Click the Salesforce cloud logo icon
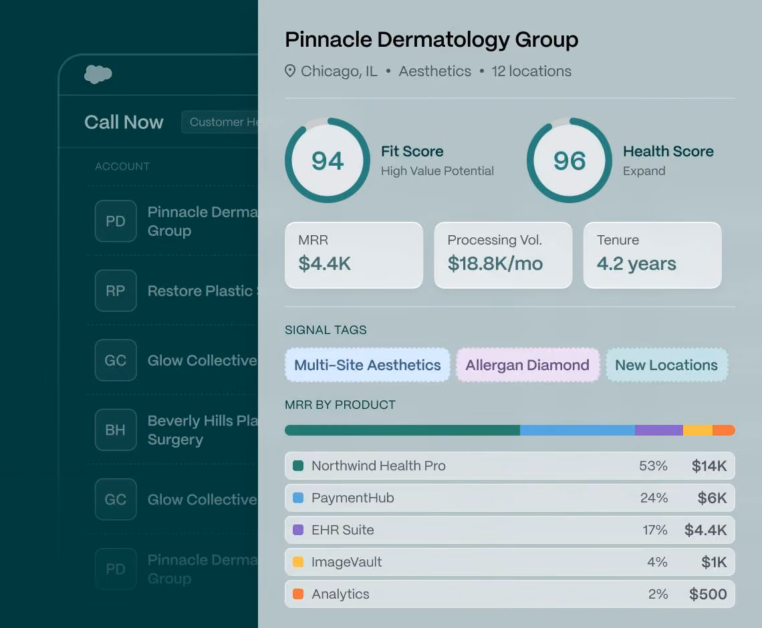Screen dimensions: 762x628 point(98,74)
